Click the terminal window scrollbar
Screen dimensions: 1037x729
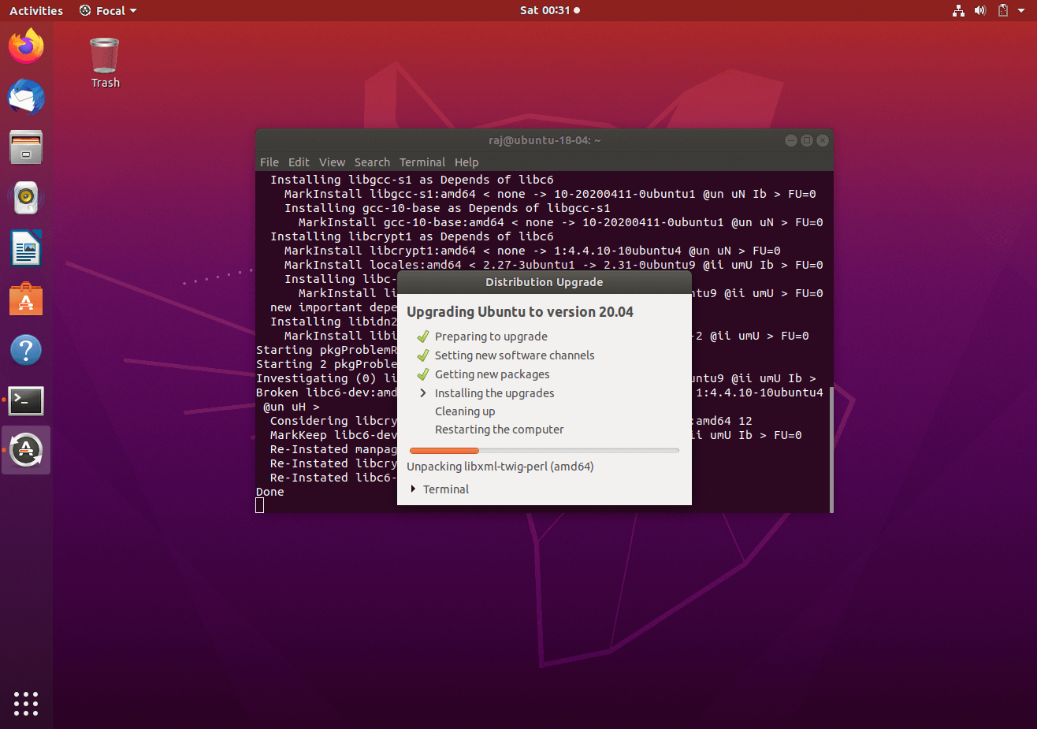(831, 449)
